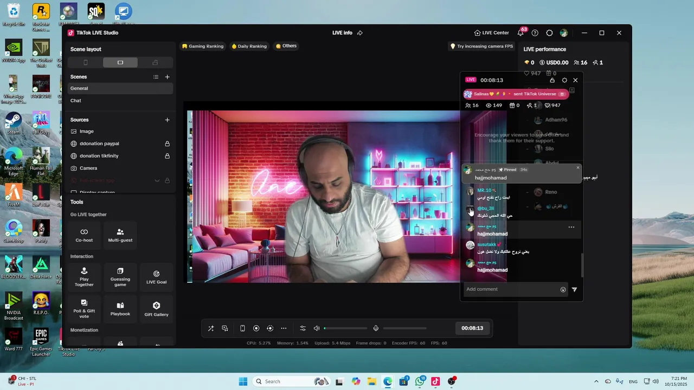
Task: Open the Windows Start menu
Action: 243,381
